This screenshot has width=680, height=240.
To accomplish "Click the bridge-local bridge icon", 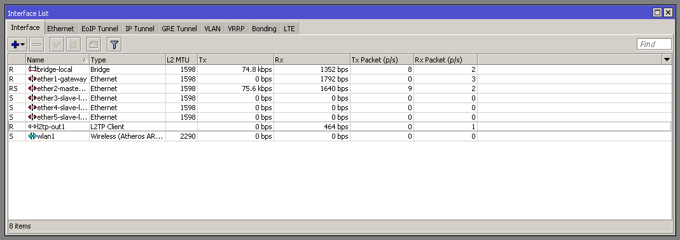I will click(32, 69).
